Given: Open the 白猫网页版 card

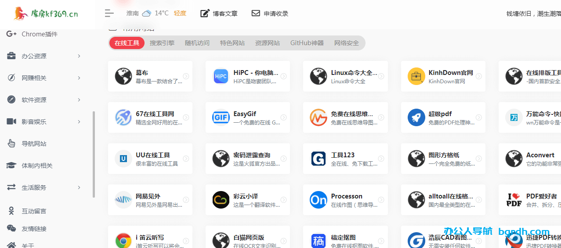Looking at the screenshot, I should click(248, 237).
